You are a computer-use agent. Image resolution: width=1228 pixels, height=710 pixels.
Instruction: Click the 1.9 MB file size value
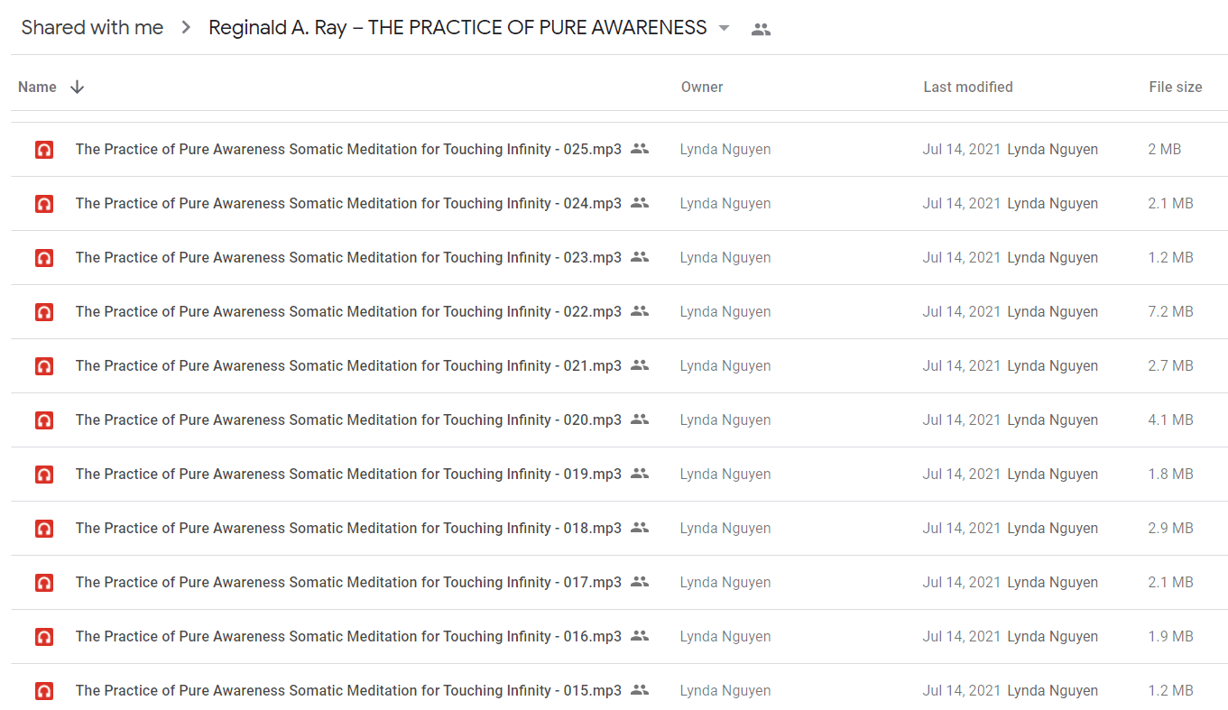1170,637
